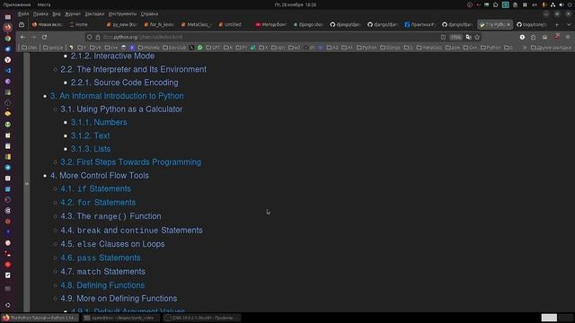Open the Правка menu
Image resolution: width=575 pixels, height=323 pixels.
point(40,14)
